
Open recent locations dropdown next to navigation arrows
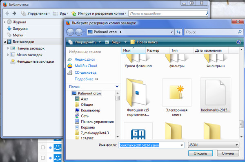(x=85, y=32)
